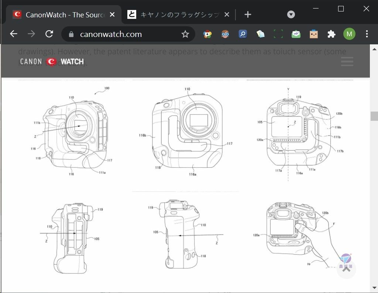Minimize the Chrome window
Screen dimensions: 378x293
316,9
